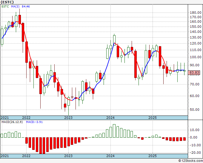The image size is (203, 163).
Task: Select the MA(3) indicator label
Action: click(15, 7)
